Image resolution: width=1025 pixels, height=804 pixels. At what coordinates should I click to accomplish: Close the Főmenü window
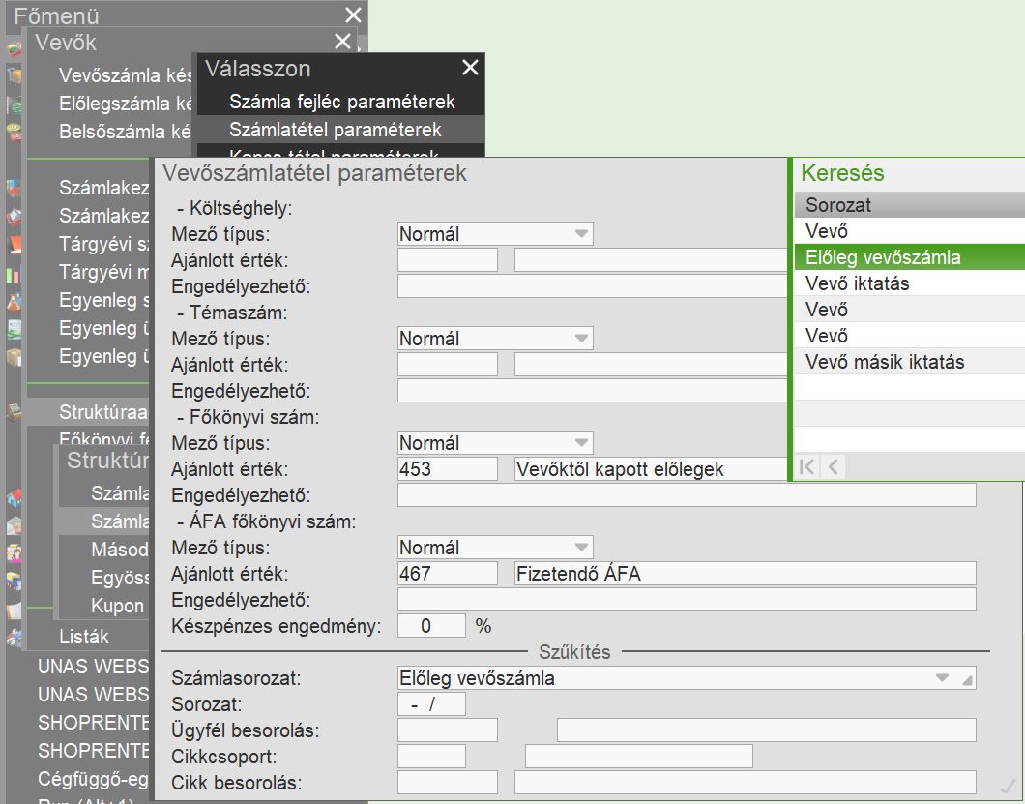pos(353,15)
